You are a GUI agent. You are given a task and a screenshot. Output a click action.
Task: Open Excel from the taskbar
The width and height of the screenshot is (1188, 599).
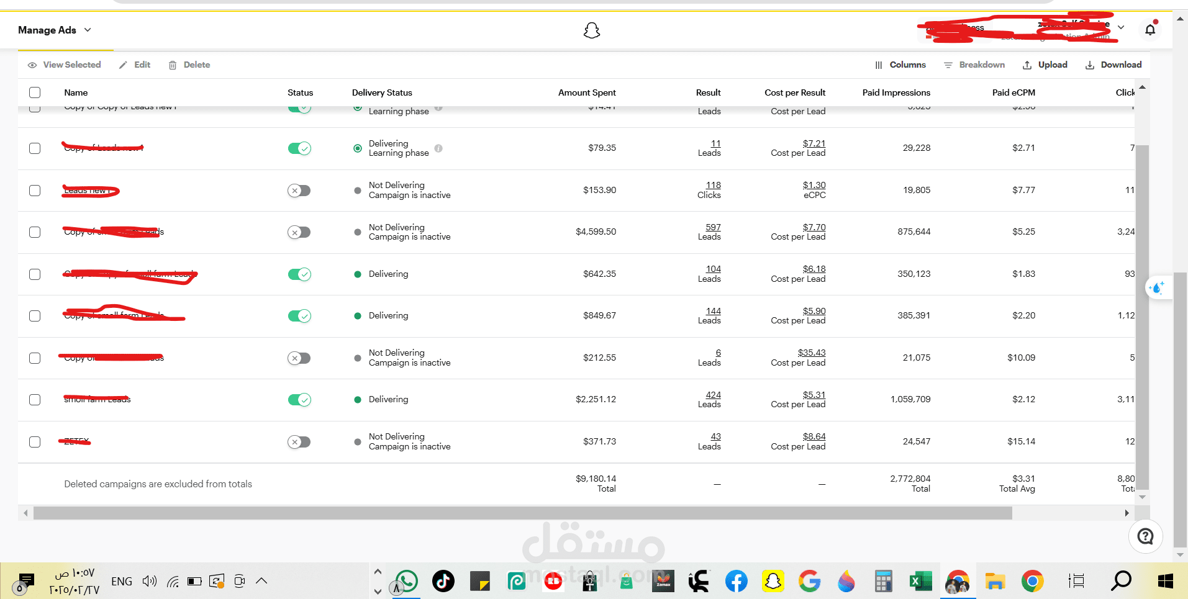click(x=920, y=582)
